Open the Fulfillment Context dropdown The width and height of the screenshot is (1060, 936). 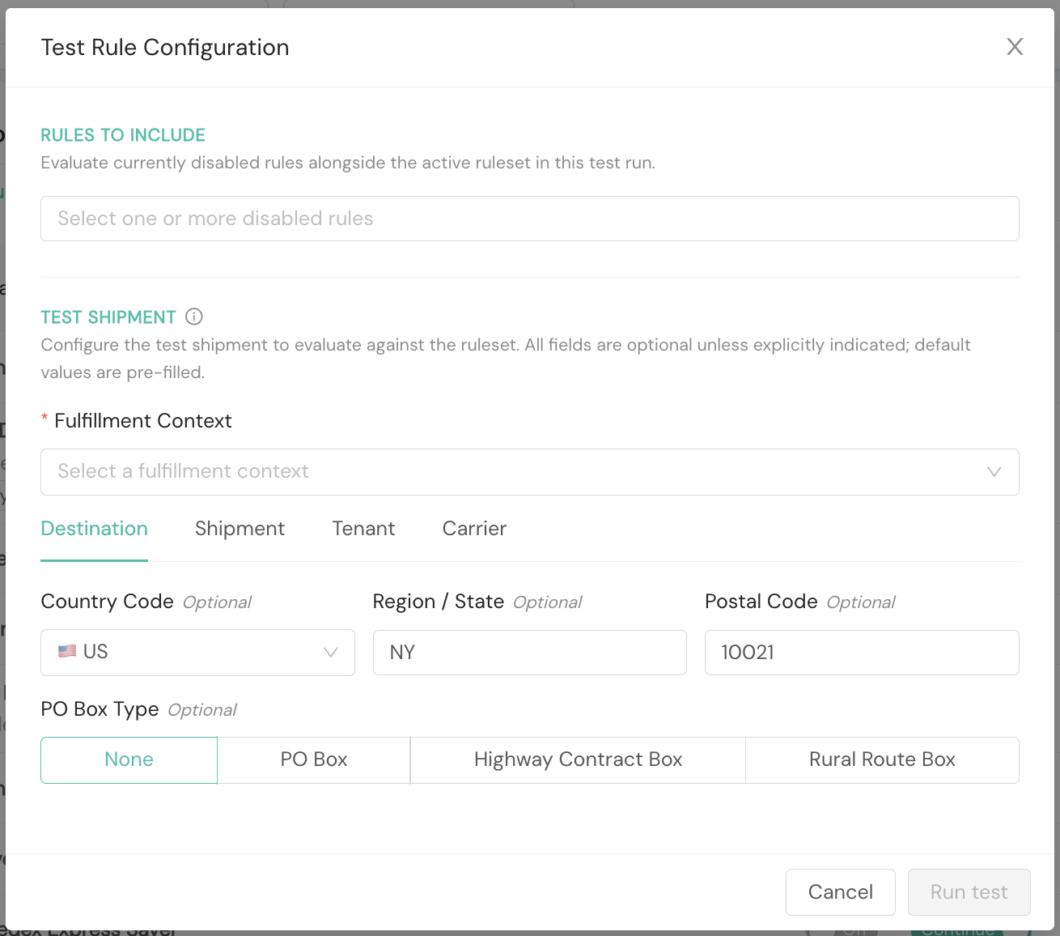click(530, 472)
